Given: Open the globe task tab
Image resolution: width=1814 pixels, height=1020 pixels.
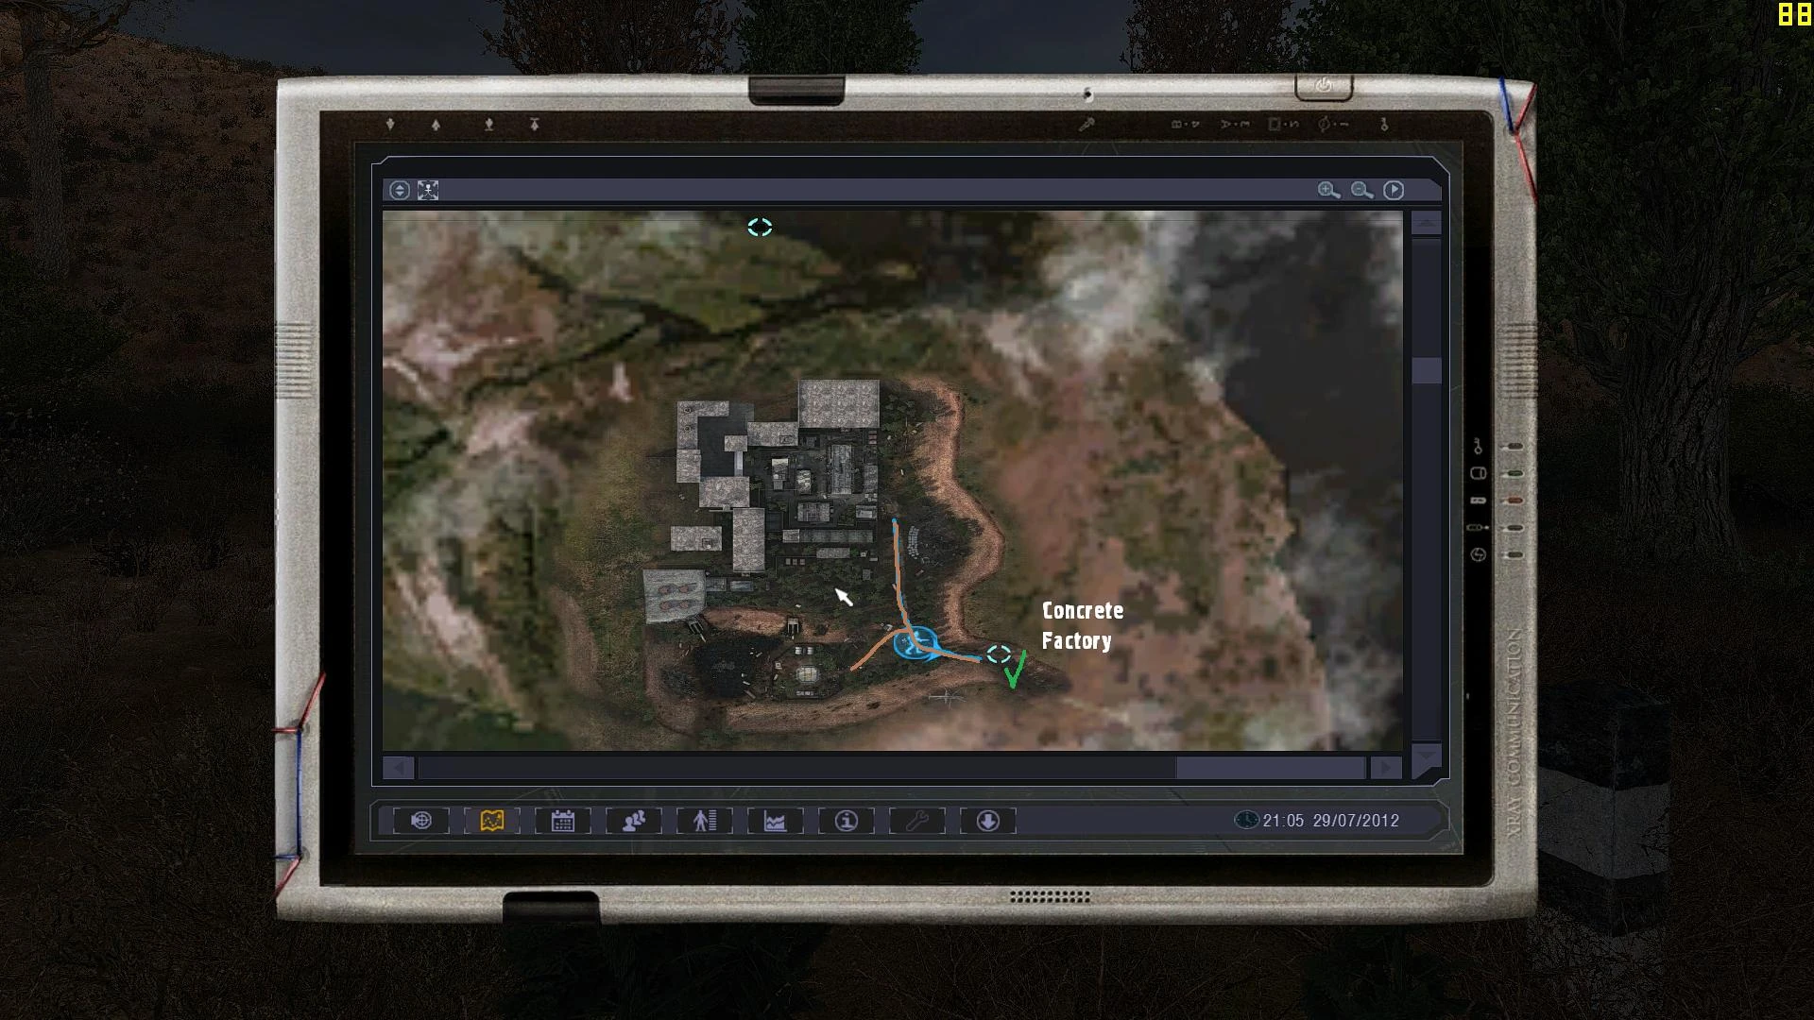Looking at the screenshot, I should click(421, 821).
